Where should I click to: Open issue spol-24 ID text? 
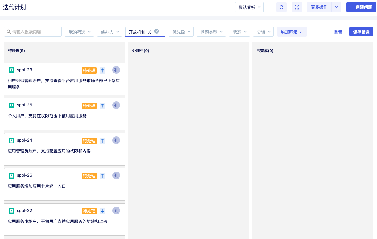pyautogui.click(x=25, y=140)
